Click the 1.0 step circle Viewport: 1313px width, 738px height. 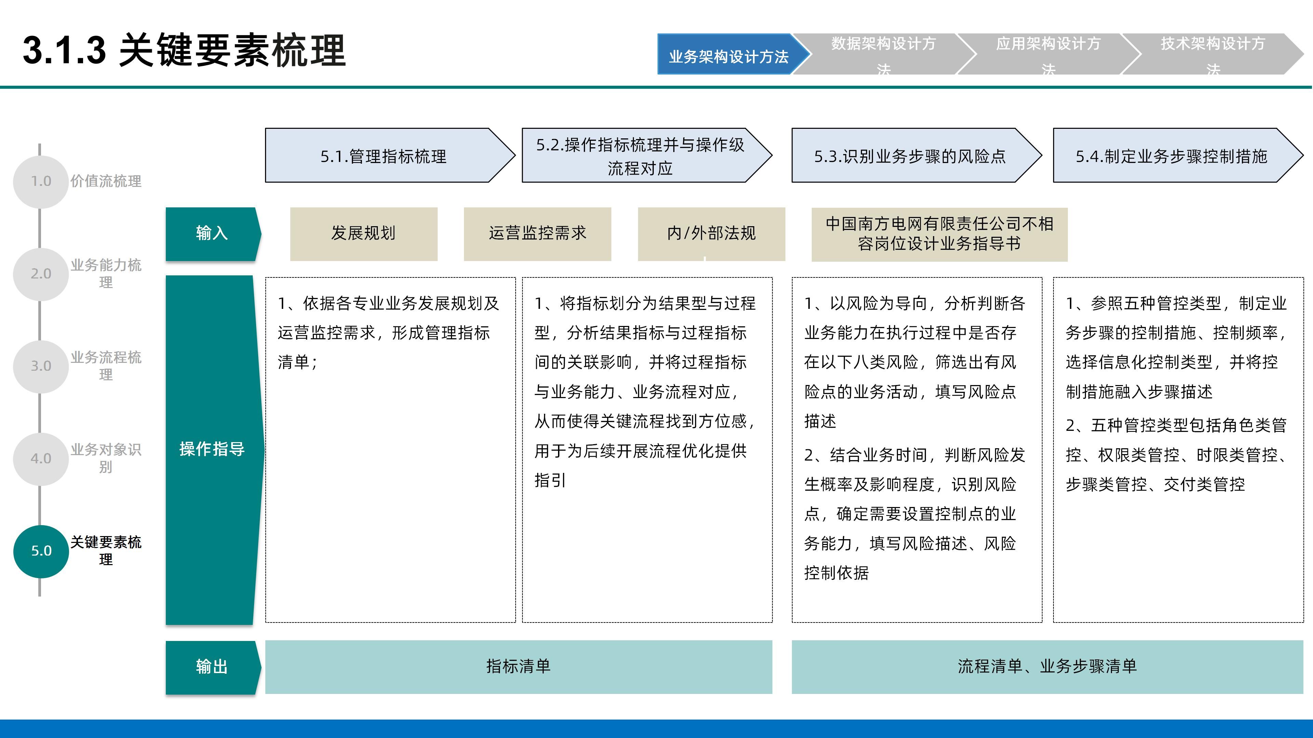(41, 181)
